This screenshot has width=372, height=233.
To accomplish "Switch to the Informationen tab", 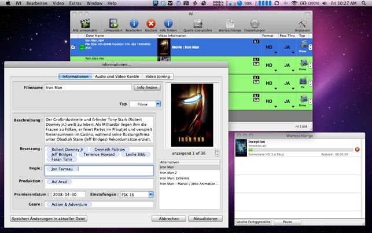I will (x=75, y=77).
